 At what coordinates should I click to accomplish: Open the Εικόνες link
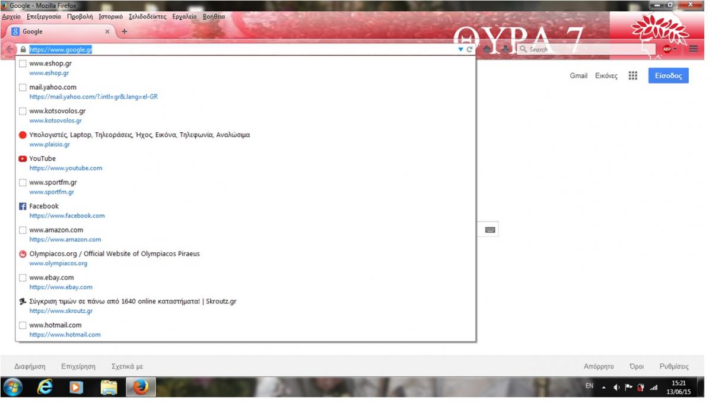point(606,76)
